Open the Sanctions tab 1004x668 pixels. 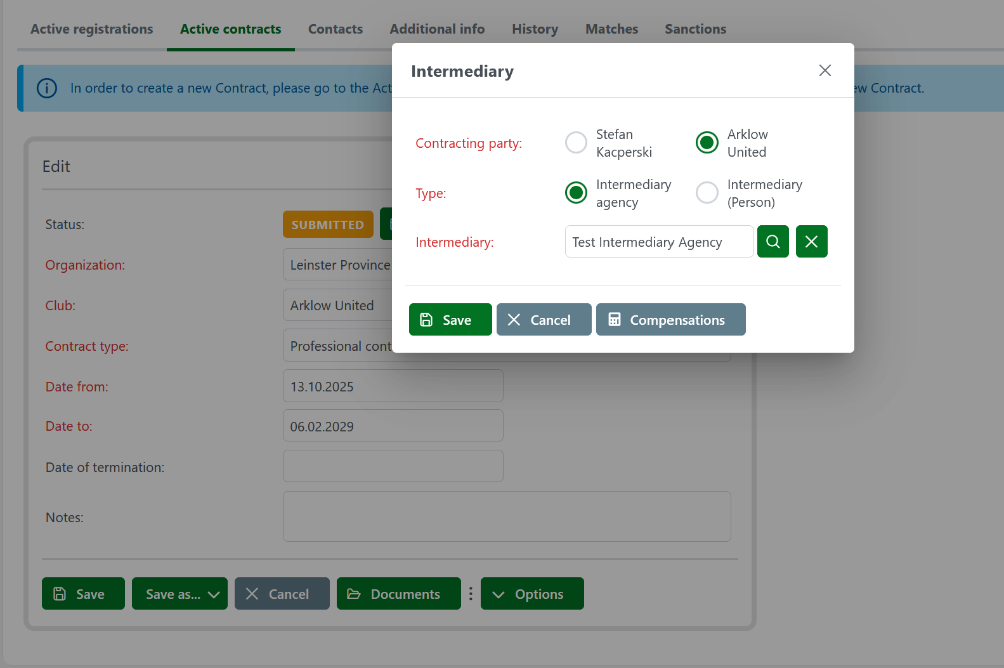(695, 29)
